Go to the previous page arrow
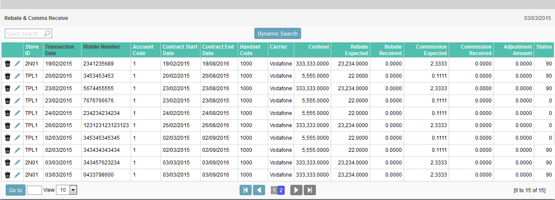Screen dimensions: 555x200 (x=259, y=190)
